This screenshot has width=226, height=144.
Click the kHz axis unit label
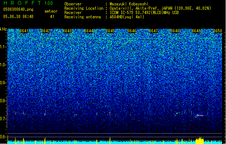tap(3, 29)
